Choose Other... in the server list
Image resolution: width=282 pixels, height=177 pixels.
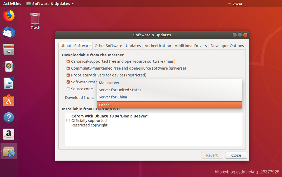pyautogui.click(x=170, y=105)
